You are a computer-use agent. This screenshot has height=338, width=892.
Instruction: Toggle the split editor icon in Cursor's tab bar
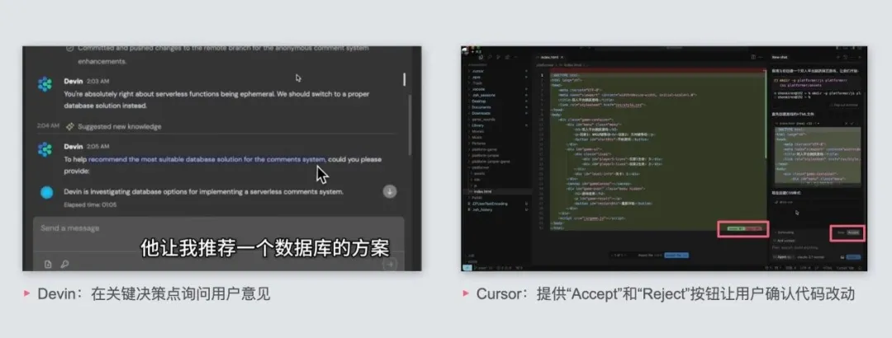pyautogui.click(x=753, y=57)
